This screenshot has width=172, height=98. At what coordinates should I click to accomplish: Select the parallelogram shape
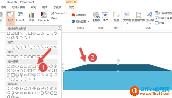click(30, 66)
